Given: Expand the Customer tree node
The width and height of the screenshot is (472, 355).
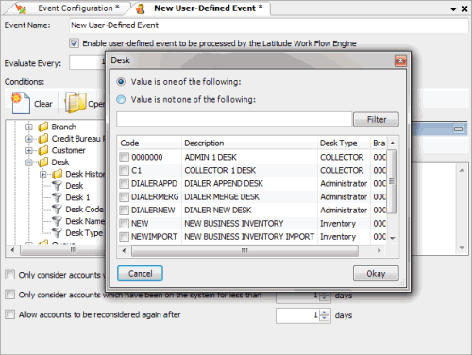Looking at the screenshot, I should (x=29, y=150).
